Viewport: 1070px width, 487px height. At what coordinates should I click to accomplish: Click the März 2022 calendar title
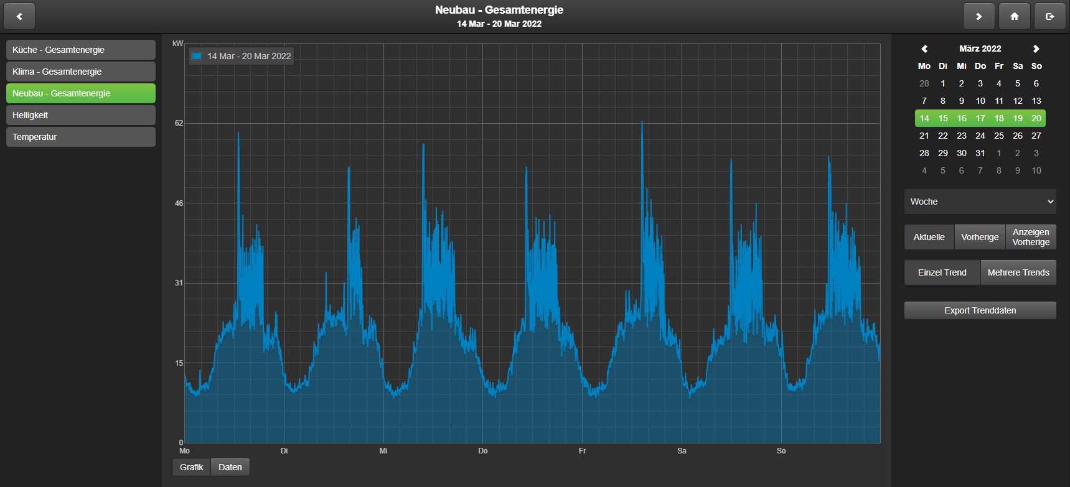[x=980, y=49]
